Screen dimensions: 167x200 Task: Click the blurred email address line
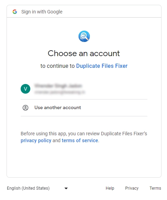click(60, 92)
